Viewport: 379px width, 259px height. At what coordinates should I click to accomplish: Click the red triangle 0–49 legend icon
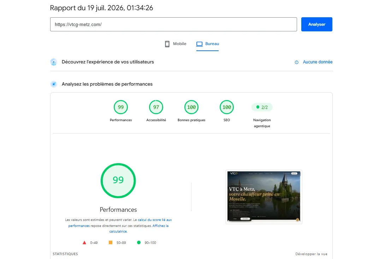tap(84, 242)
